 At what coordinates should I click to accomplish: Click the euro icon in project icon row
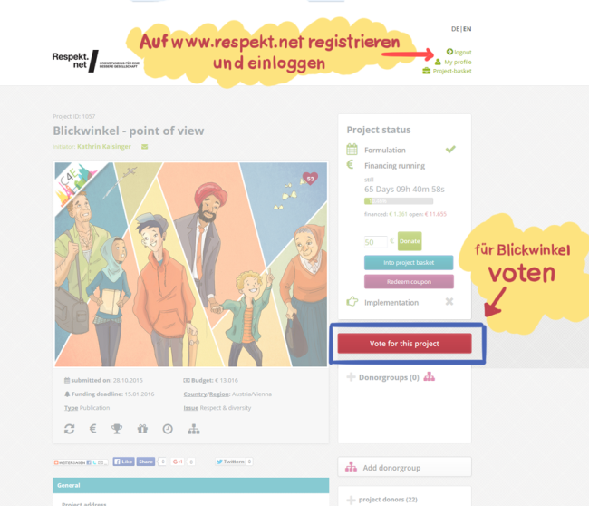pyautogui.click(x=92, y=429)
